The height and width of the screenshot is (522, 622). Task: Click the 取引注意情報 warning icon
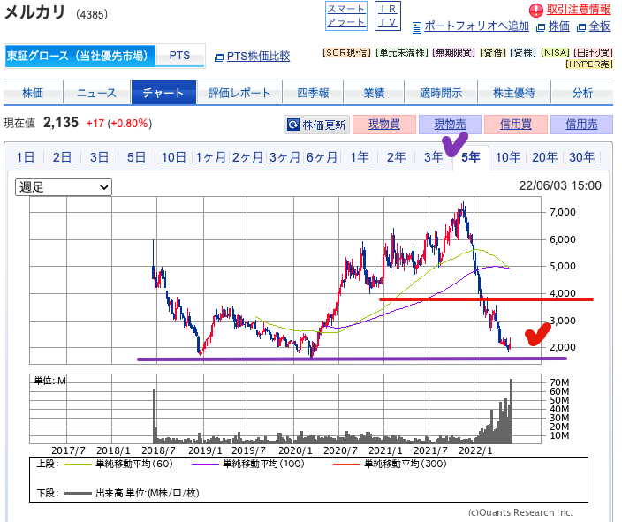[536, 10]
